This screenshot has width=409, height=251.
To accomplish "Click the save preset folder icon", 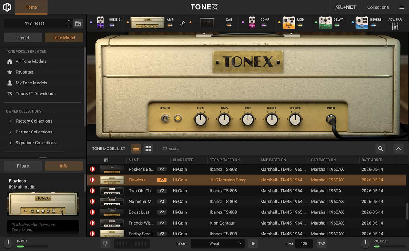I will click(78, 23).
